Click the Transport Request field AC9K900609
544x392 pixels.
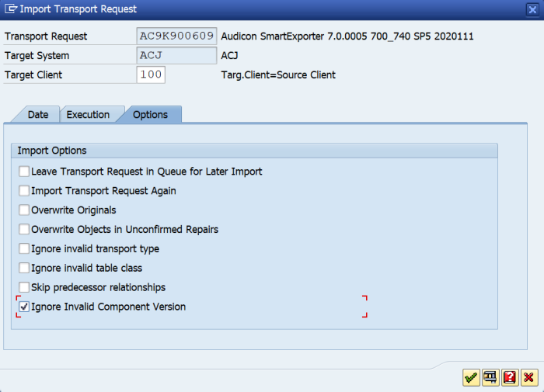[176, 36]
